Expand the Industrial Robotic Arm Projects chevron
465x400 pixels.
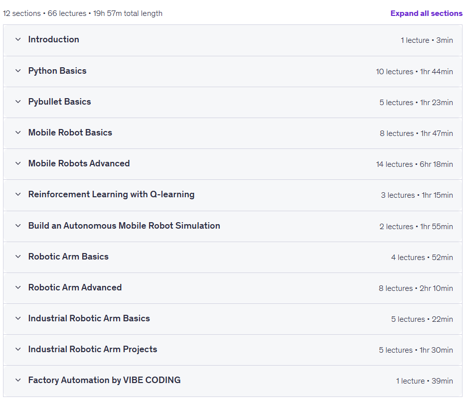point(18,349)
